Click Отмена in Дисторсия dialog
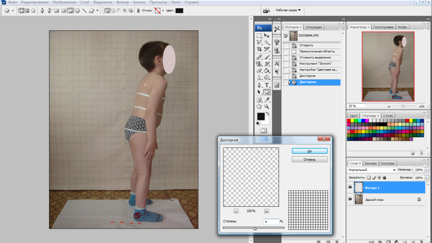Screen dimensions: 432x243 click(x=309, y=160)
